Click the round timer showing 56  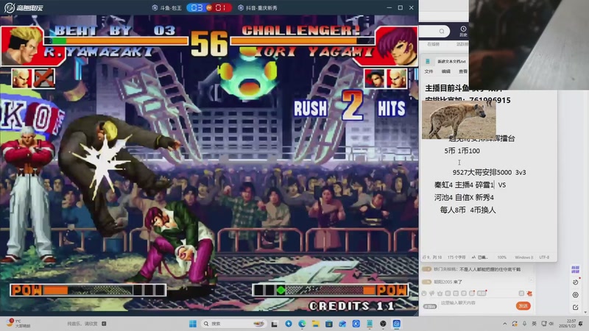pos(209,43)
